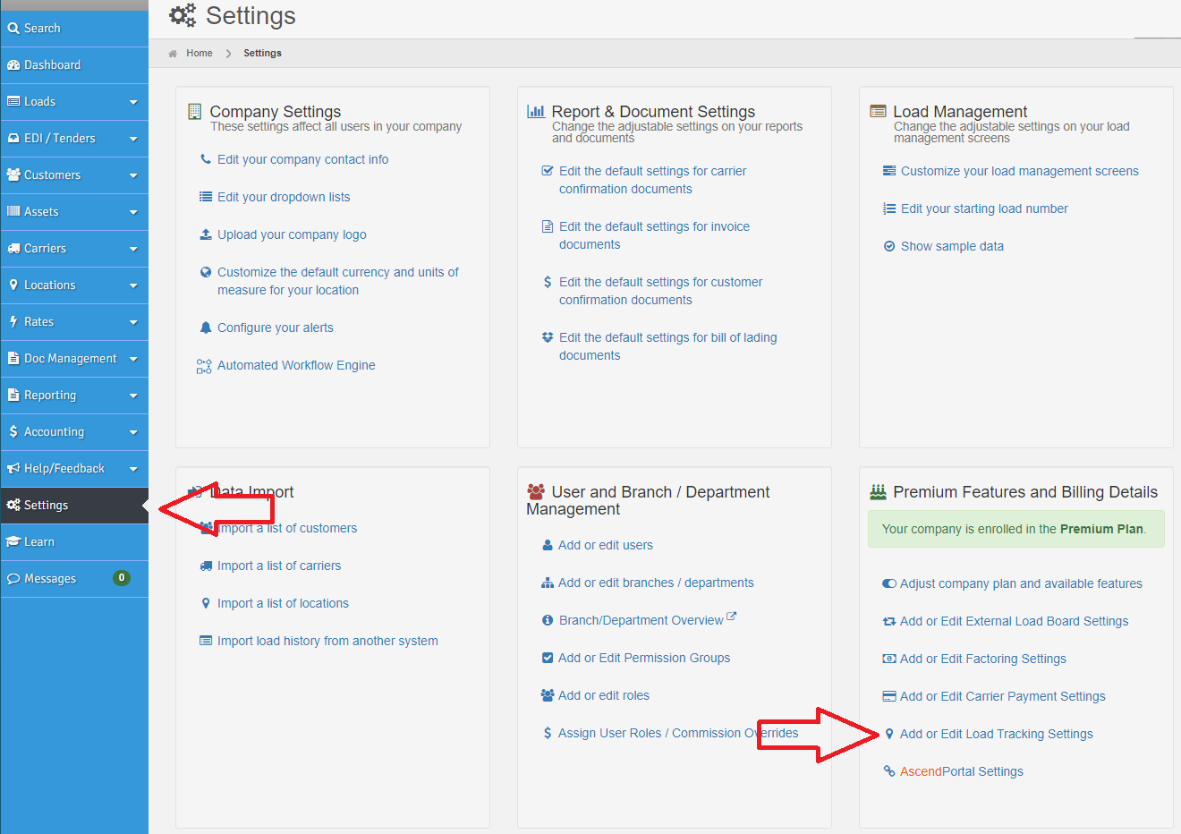Screen dimensions: 1181x834
Task: Click the Automated Workflow Engine icon
Action: click(x=204, y=365)
